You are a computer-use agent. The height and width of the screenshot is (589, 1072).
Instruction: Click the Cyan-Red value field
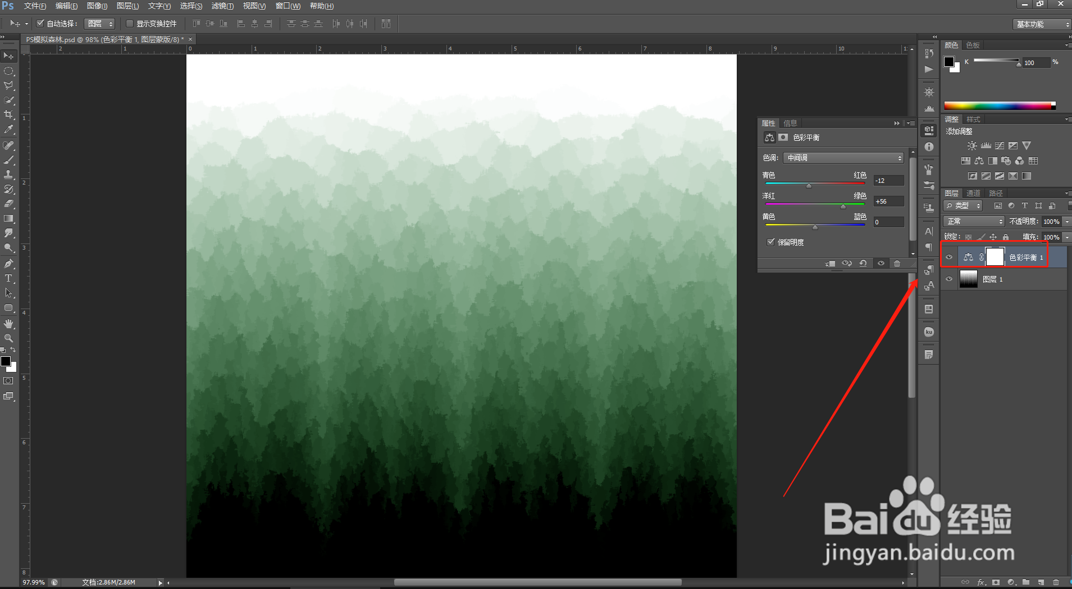click(x=888, y=181)
